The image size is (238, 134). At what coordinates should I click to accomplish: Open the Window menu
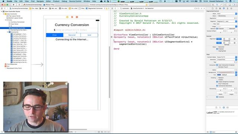click(87, 1)
